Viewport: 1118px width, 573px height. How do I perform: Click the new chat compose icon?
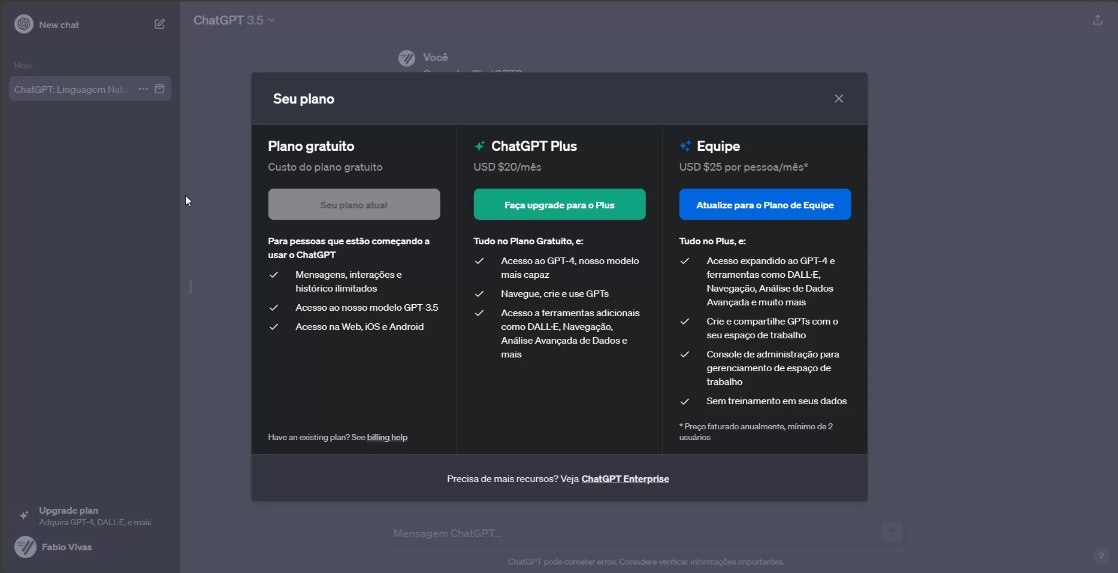pos(159,24)
